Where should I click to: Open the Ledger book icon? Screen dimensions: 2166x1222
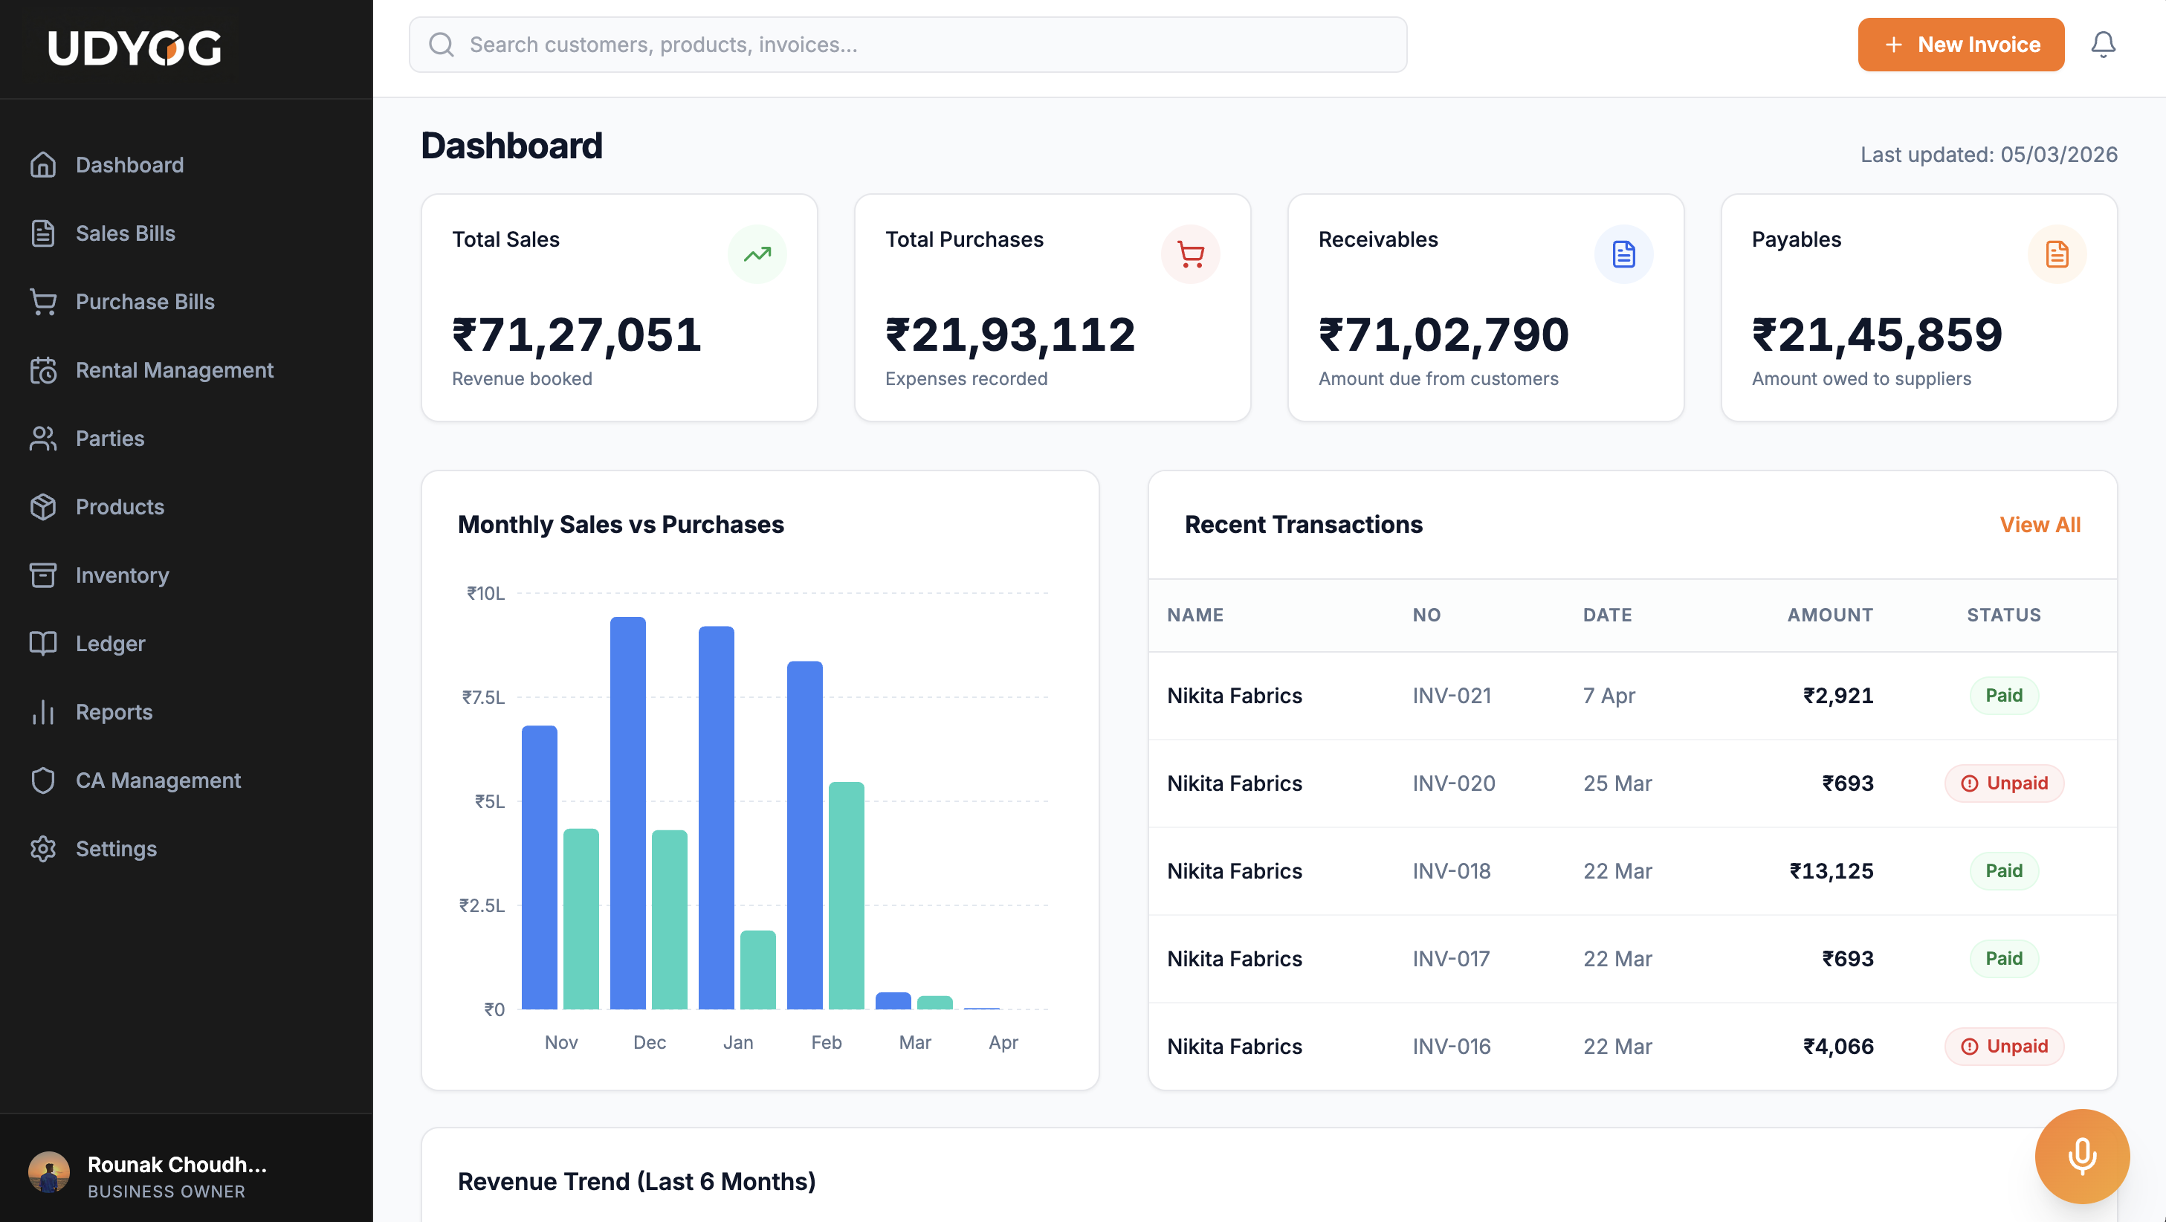click(x=44, y=644)
